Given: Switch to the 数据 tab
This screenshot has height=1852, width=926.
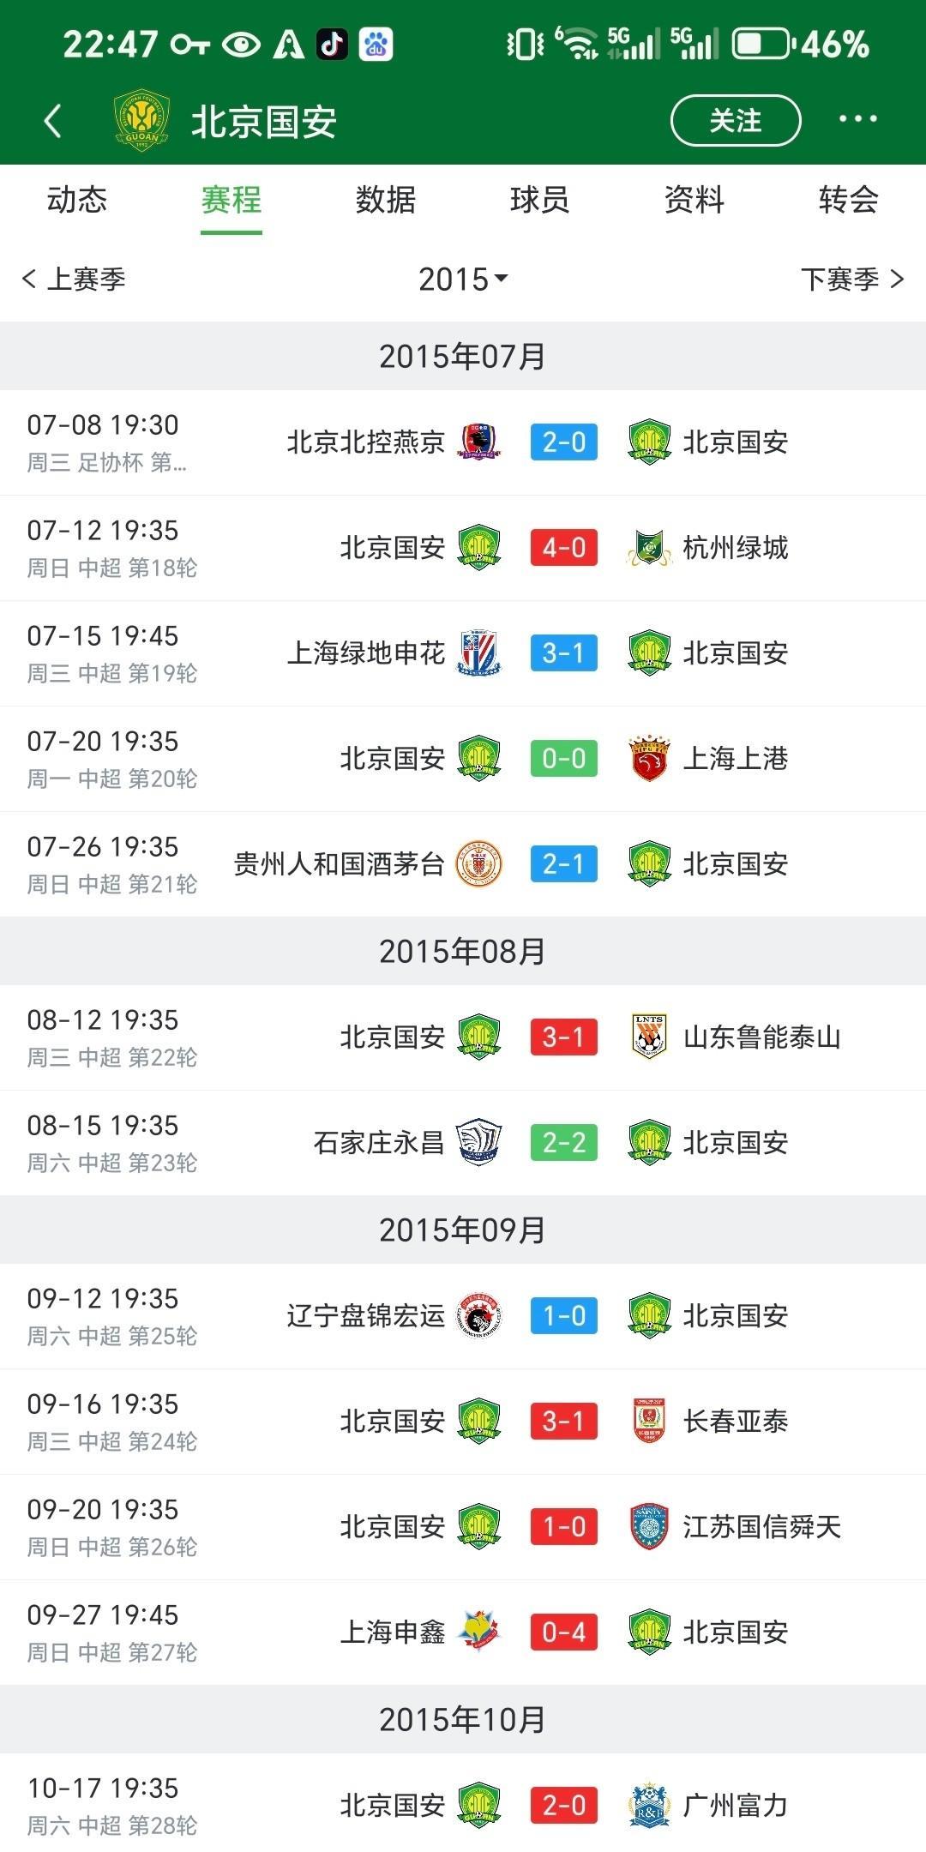Looking at the screenshot, I should (x=386, y=201).
